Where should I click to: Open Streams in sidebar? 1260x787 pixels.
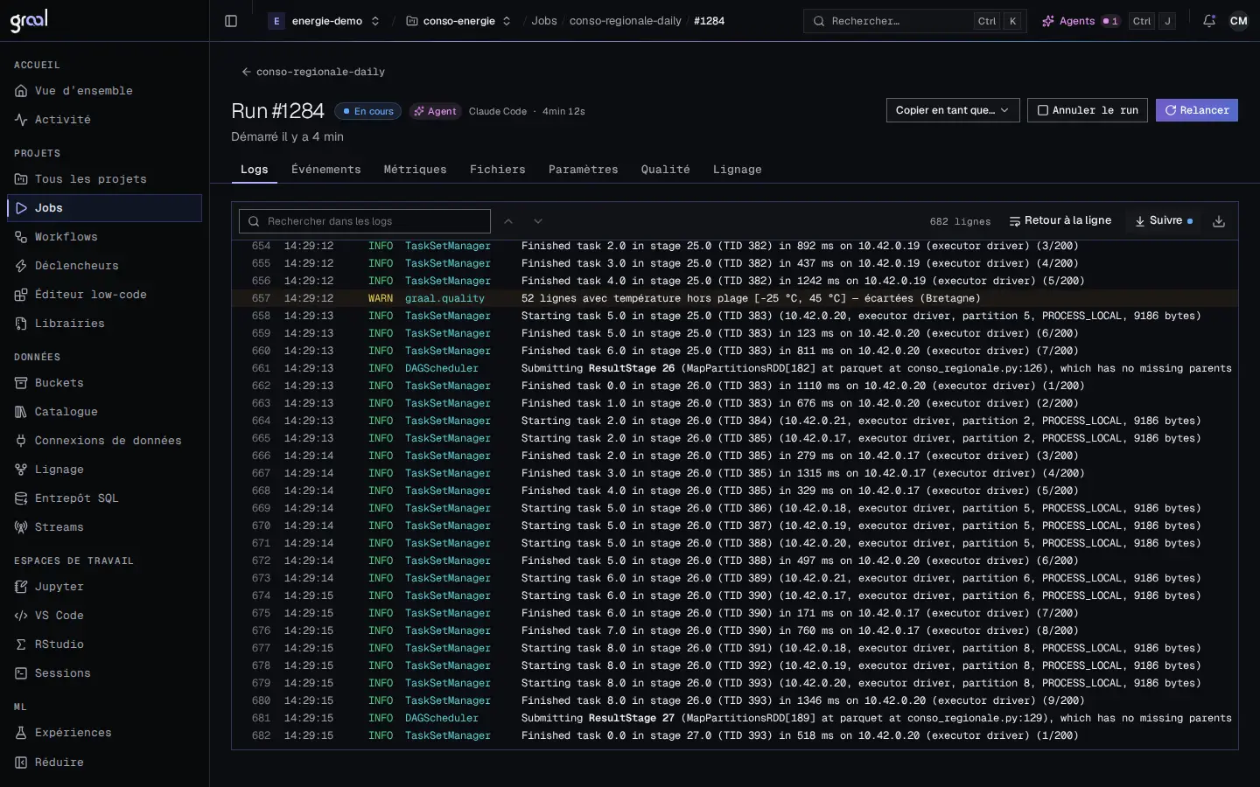point(104,527)
